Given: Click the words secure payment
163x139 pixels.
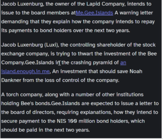Looking at the screenshot, I should tap(21, 121).
